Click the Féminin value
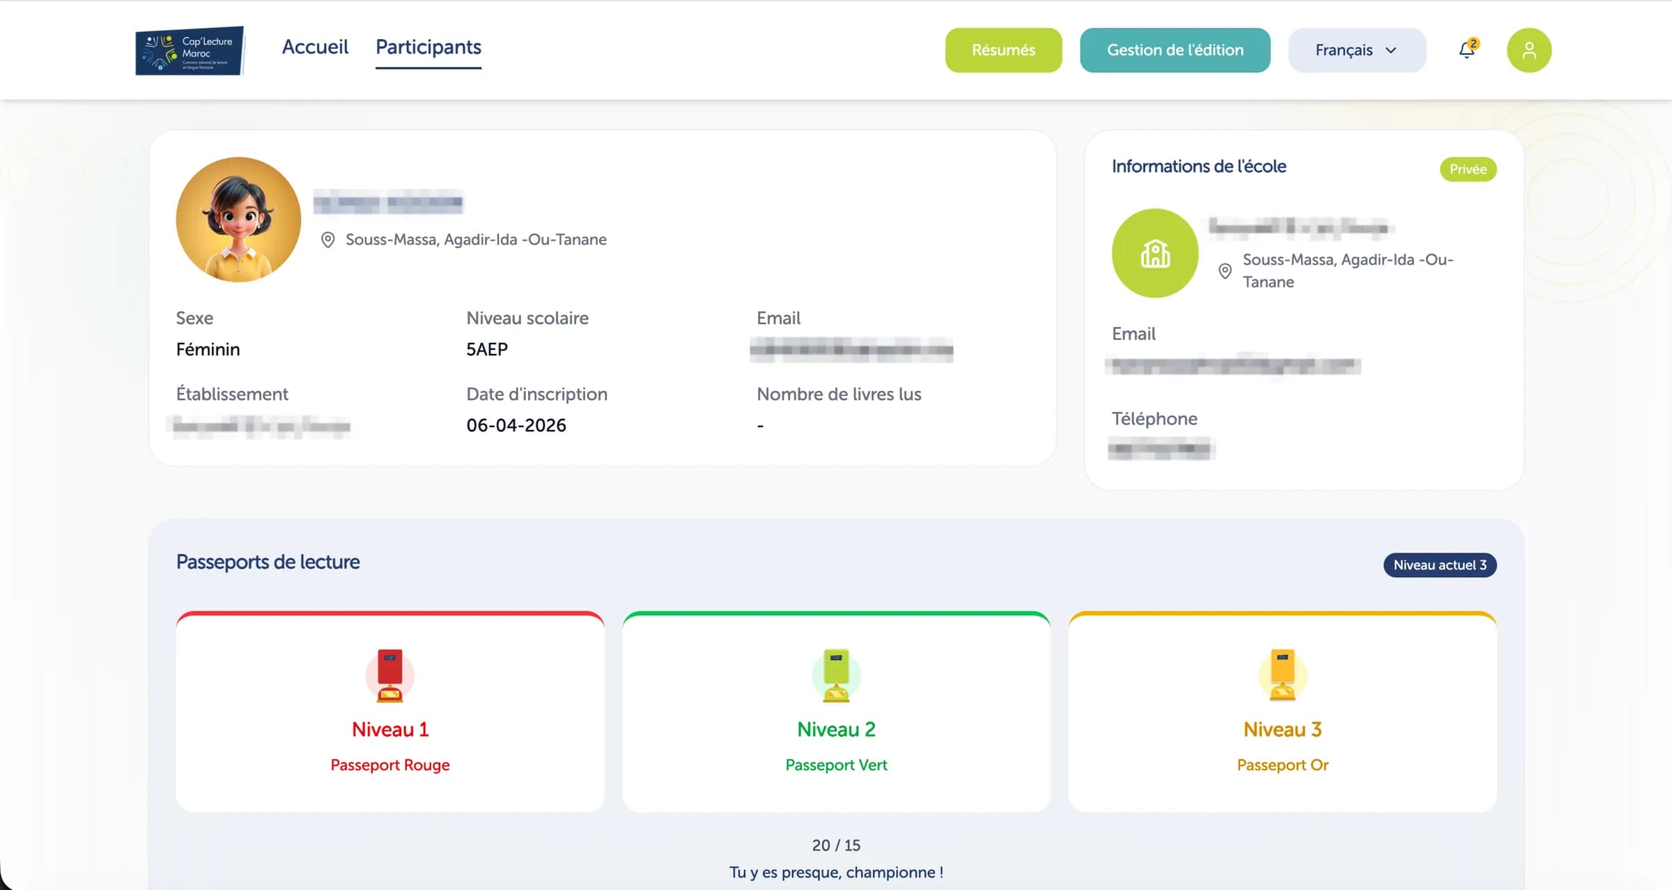 [208, 349]
